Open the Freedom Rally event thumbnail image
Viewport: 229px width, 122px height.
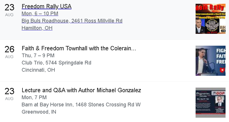click(211, 19)
